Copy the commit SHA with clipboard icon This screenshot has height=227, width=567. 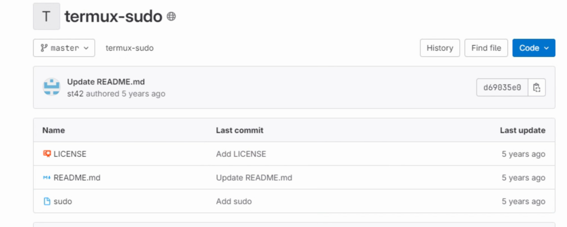click(x=537, y=88)
